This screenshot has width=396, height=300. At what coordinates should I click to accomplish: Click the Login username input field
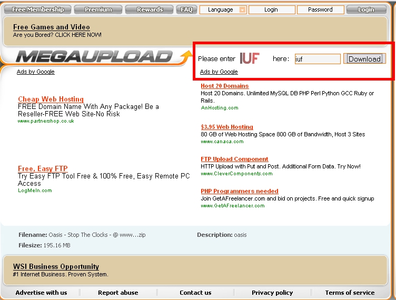click(272, 9)
